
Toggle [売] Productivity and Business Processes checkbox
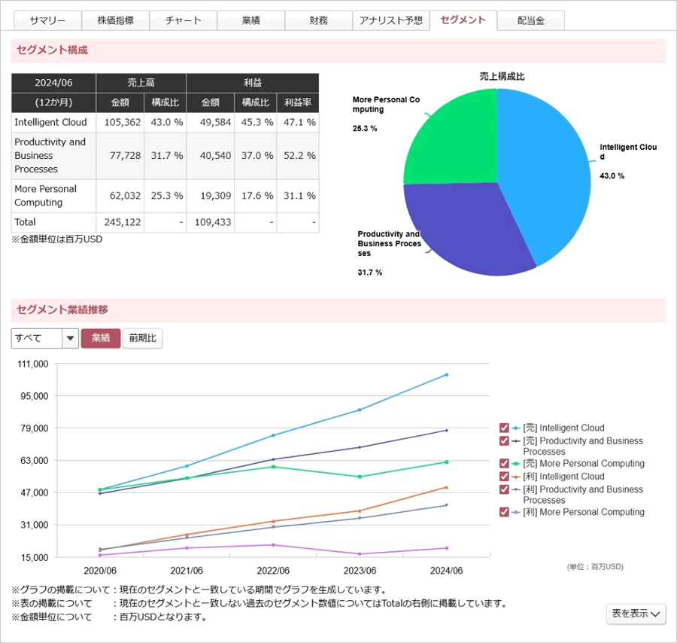[504, 440]
